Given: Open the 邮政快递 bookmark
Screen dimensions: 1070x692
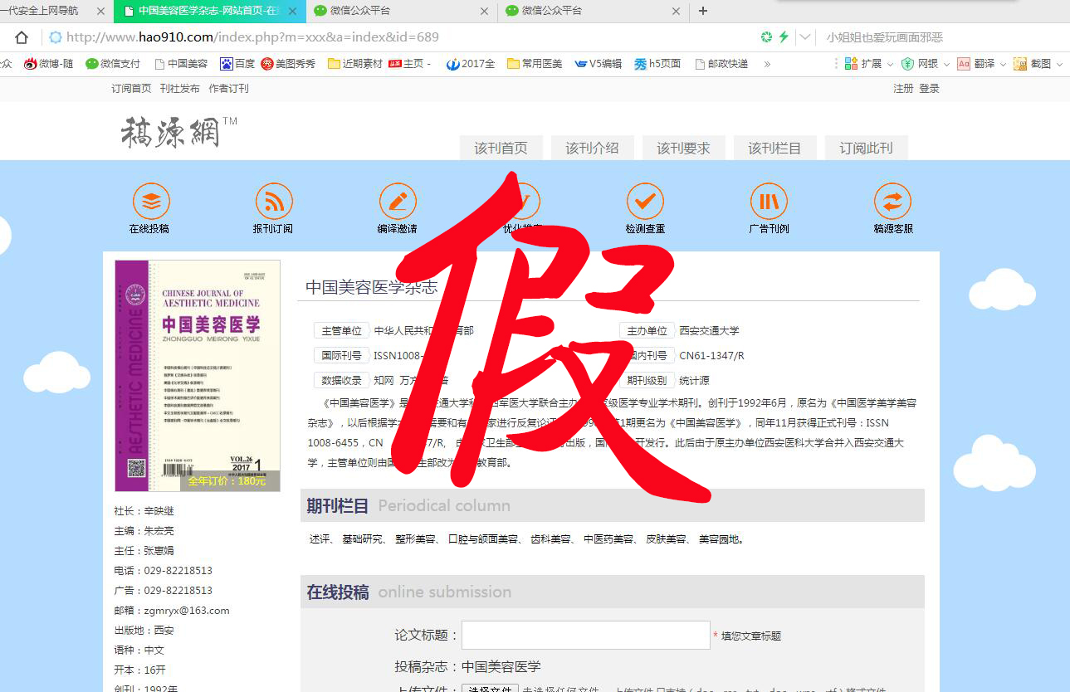Looking at the screenshot, I should coord(721,64).
